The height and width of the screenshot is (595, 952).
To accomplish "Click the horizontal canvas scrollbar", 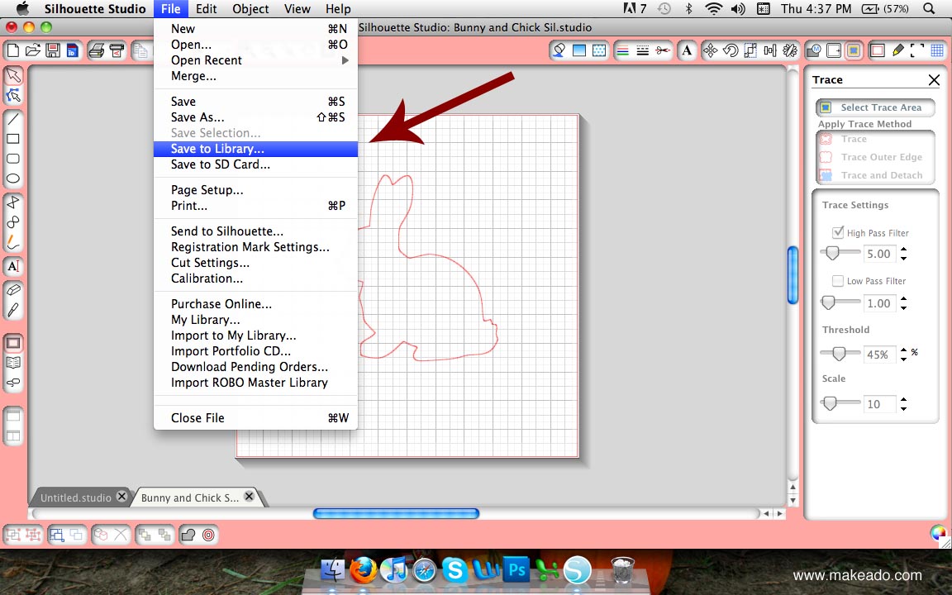I will point(396,514).
